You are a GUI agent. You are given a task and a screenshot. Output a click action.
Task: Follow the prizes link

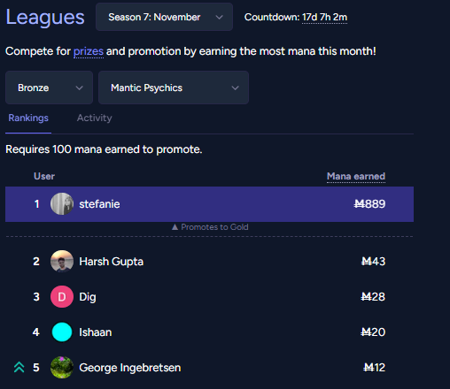[89, 51]
